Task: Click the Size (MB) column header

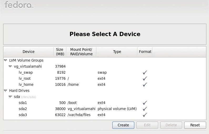Action: 60,52
